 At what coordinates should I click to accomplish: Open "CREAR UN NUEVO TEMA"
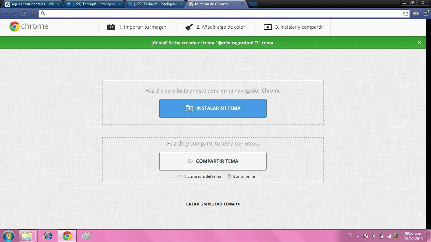213,204
